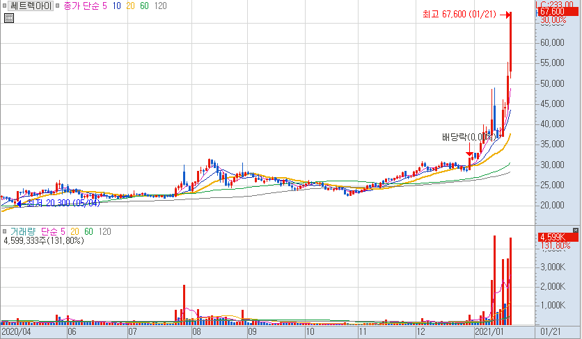Click the 55,000 price axis label
Image resolution: width=582 pixels, height=339 pixels.
point(552,63)
